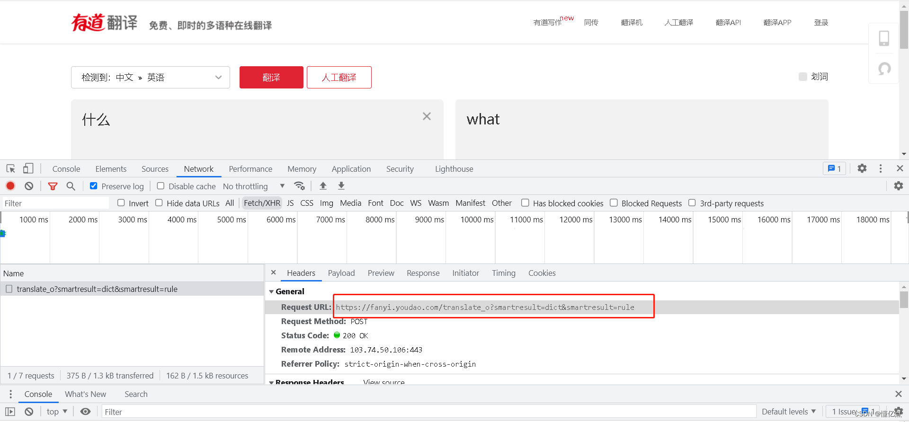This screenshot has height=422, width=909.
Task: Select the Fetch/XHR filter
Action: 262,203
